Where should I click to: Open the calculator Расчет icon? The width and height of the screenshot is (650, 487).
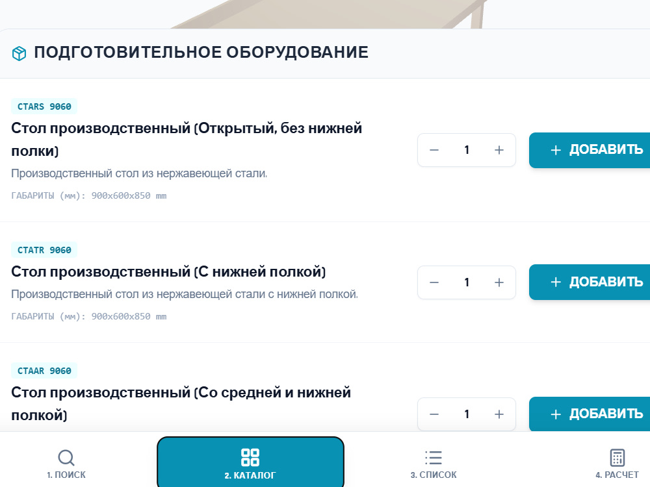click(x=617, y=458)
